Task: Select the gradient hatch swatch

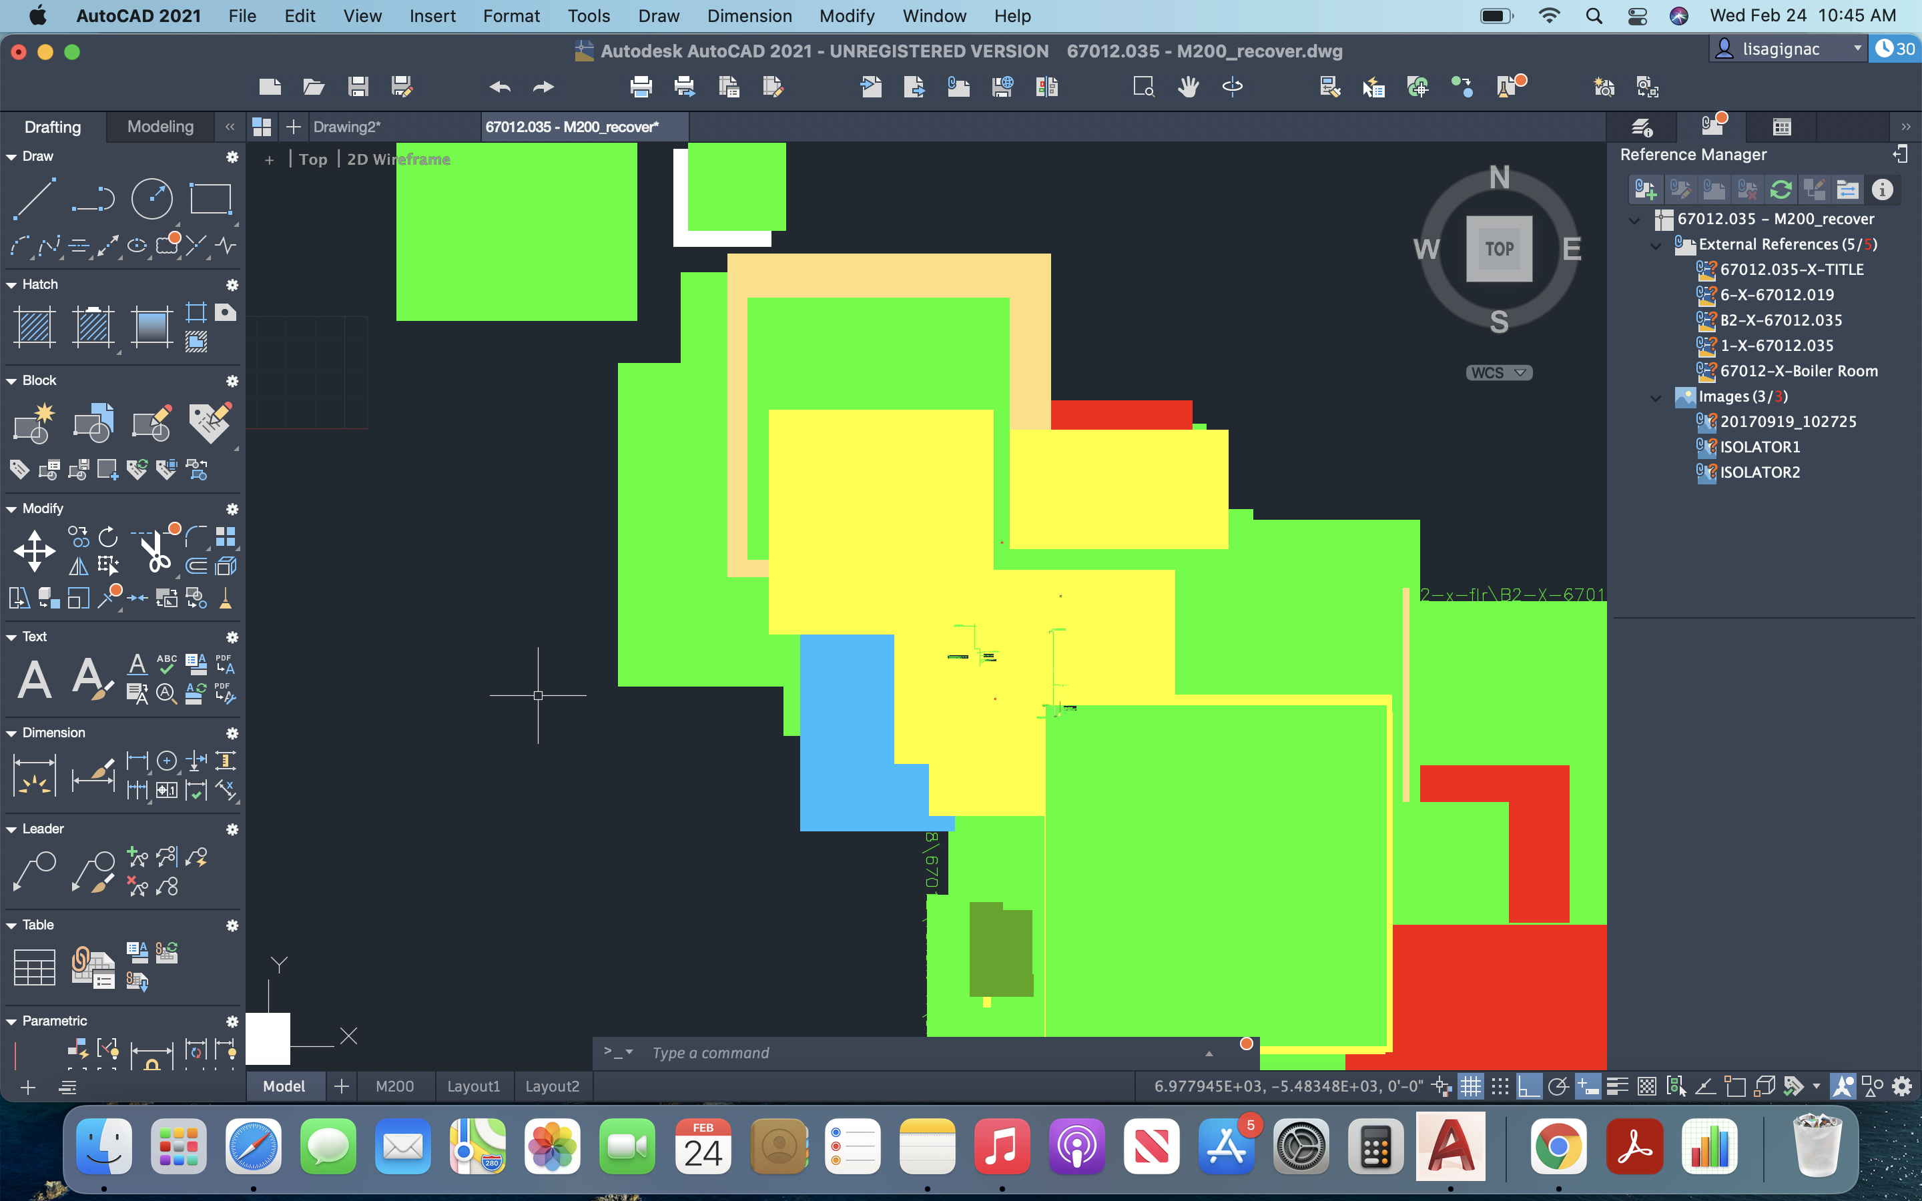Action: [x=151, y=326]
